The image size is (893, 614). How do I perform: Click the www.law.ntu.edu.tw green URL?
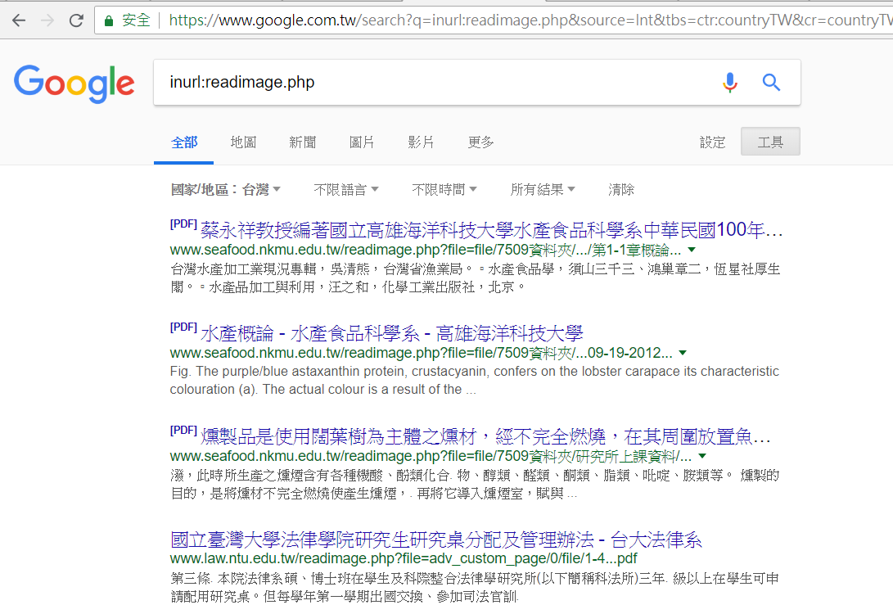click(404, 558)
